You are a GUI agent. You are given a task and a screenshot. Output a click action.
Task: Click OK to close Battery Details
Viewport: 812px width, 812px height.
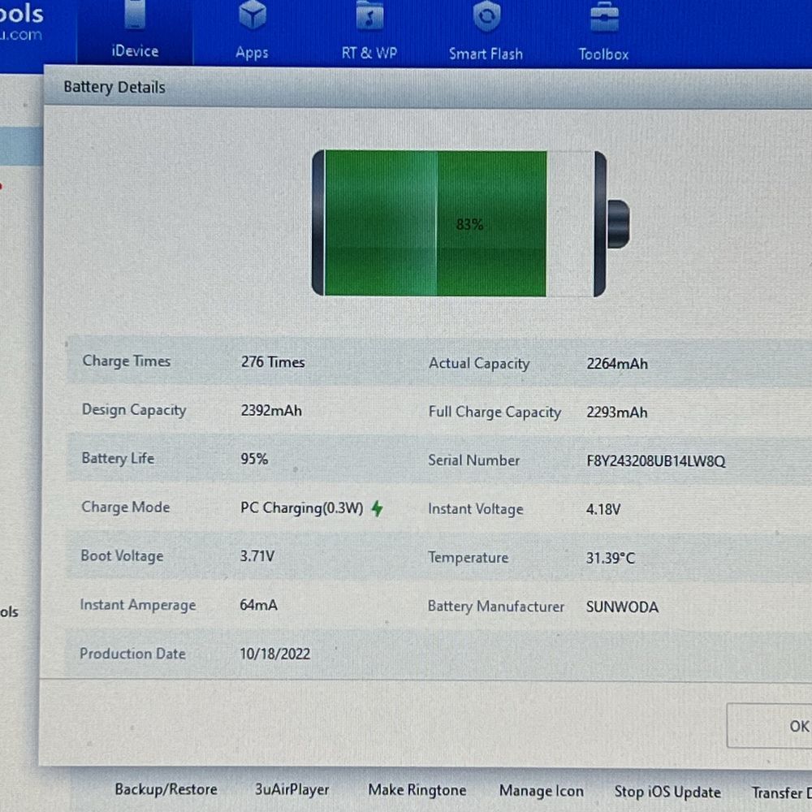tap(770, 725)
